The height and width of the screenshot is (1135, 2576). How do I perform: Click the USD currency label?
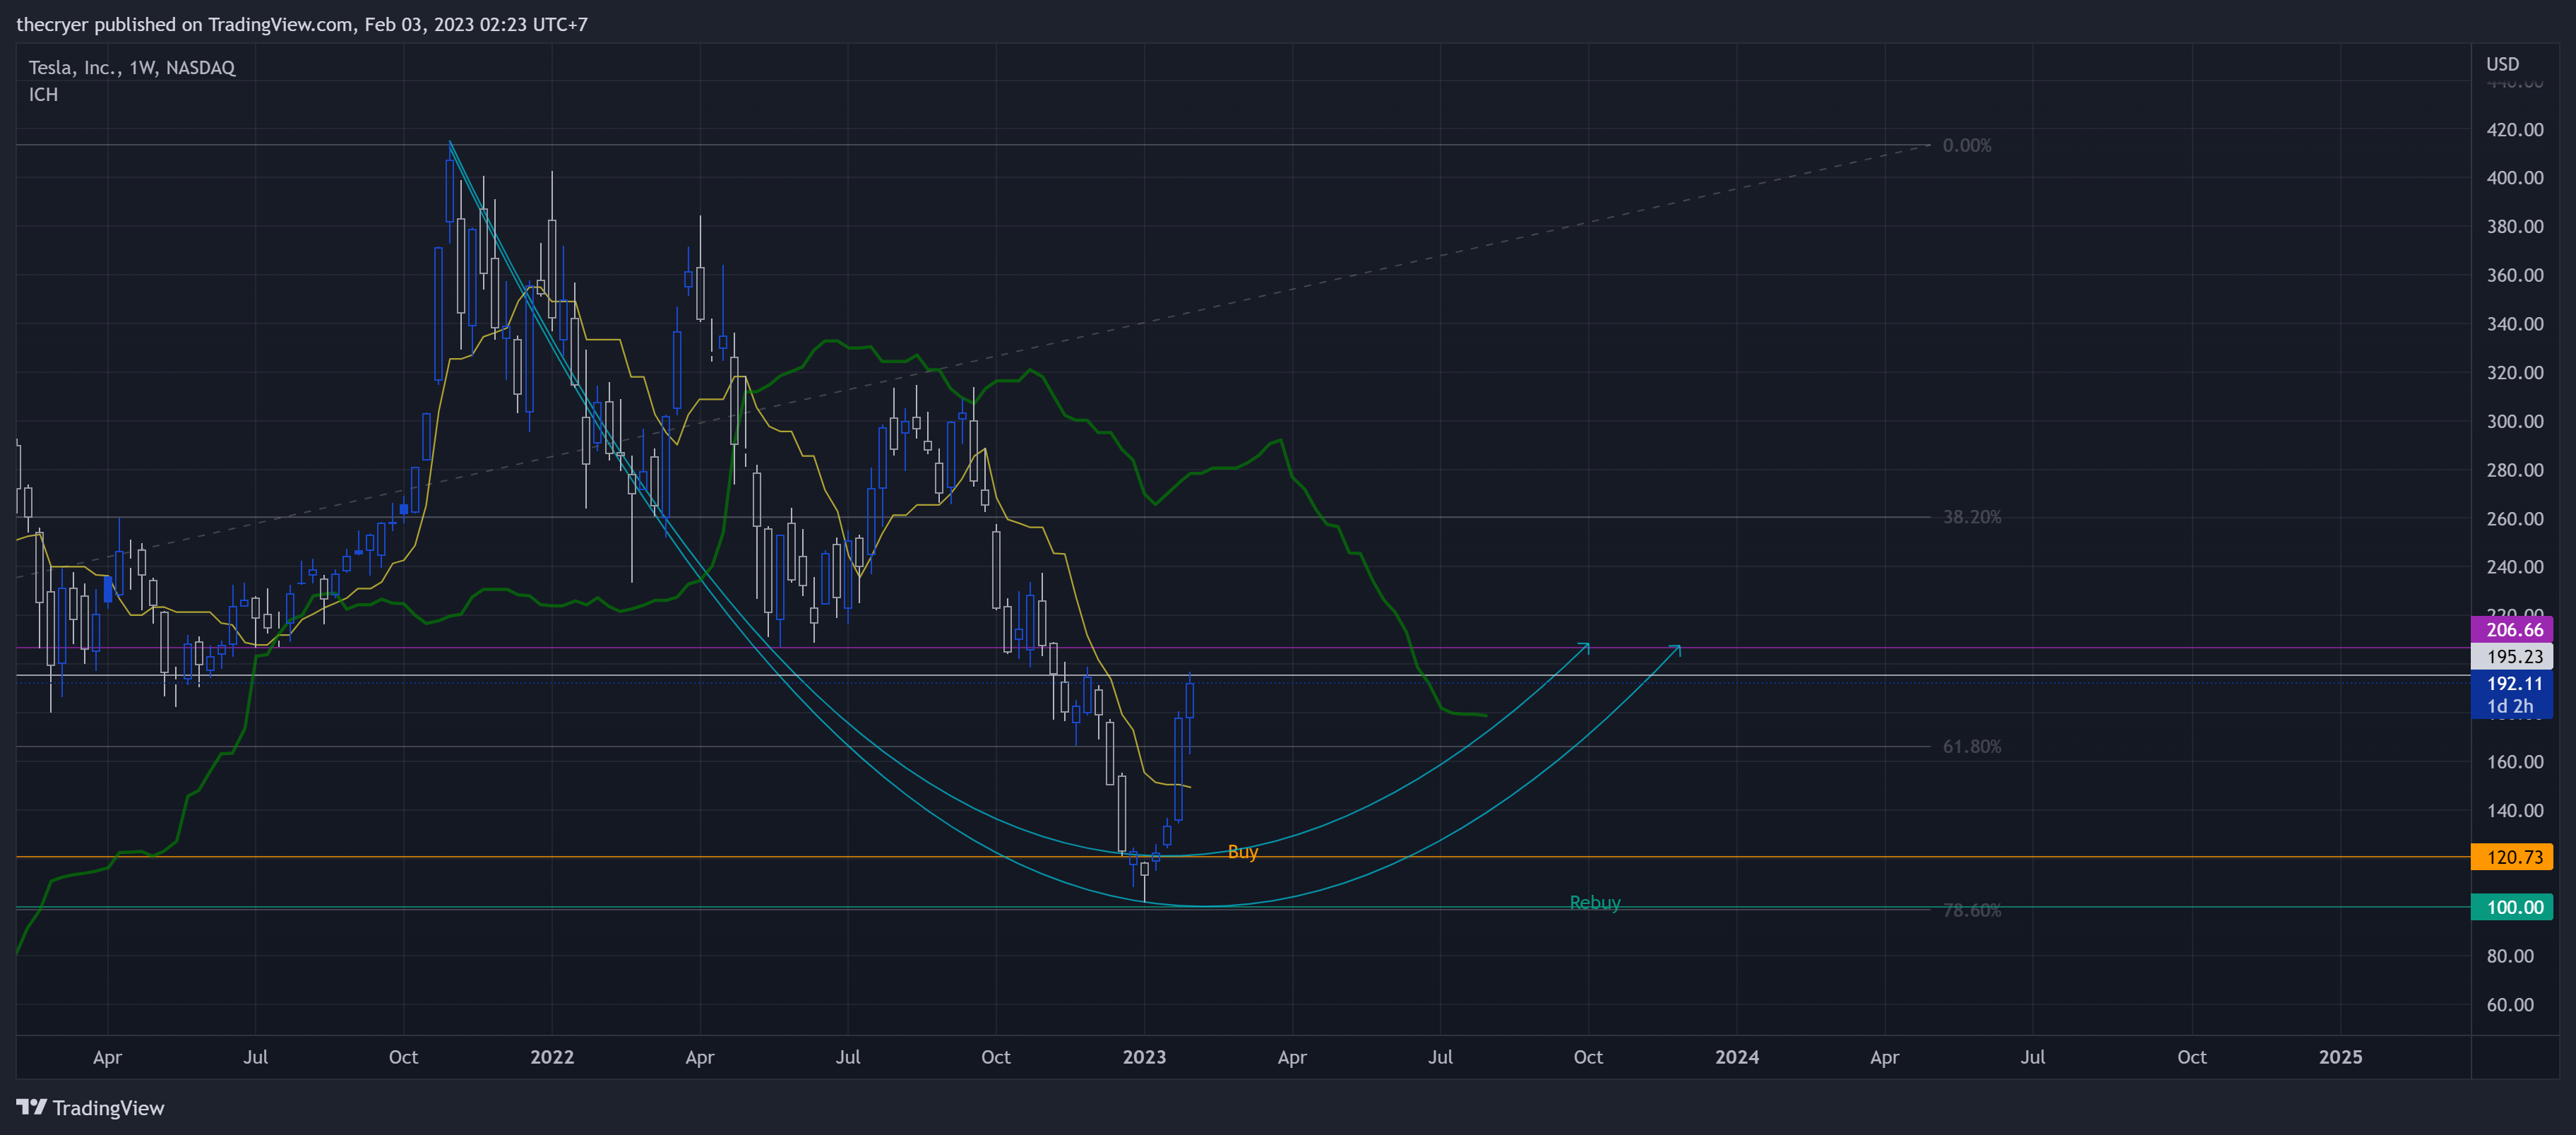pos(2502,64)
